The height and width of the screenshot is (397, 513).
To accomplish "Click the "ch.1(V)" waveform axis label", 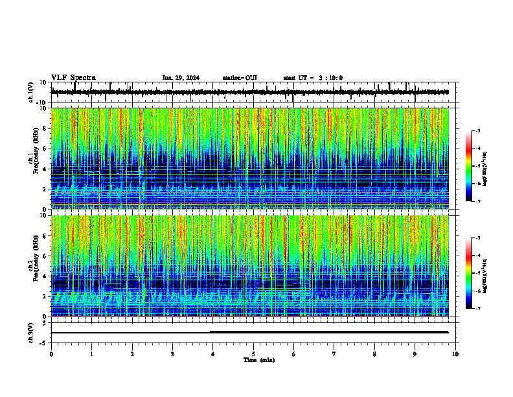I will pos(31,92).
